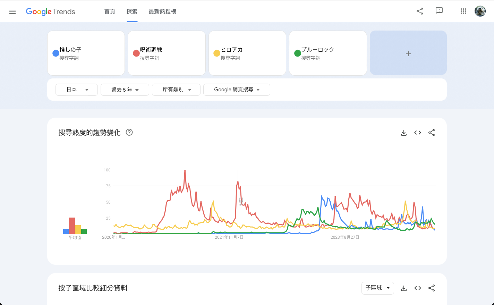Image resolution: width=494 pixels, height=305 pixels.
Task: Open the 過去 5 年 time range dropdown
Action: click(x=125, y=90)
